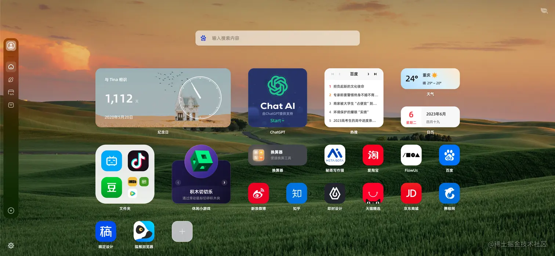
Task: Click Start in the Chat AI card
Action: pos(277,120)
